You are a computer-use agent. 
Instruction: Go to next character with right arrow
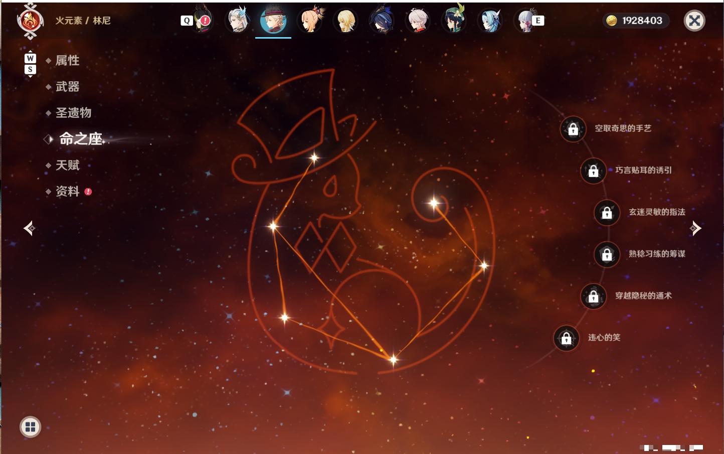pos(695,228)
